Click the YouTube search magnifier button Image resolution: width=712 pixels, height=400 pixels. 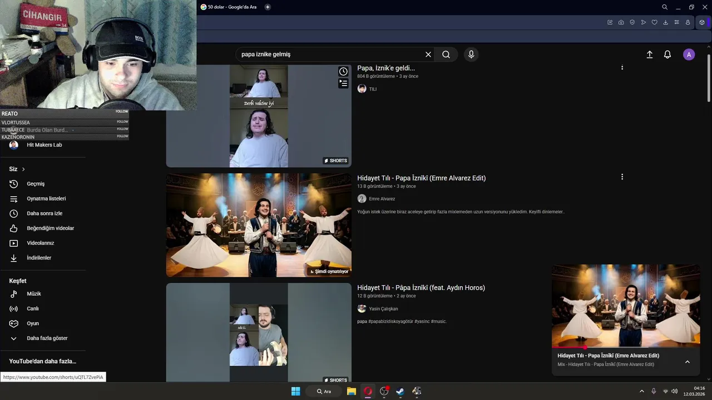pos(446,54)
